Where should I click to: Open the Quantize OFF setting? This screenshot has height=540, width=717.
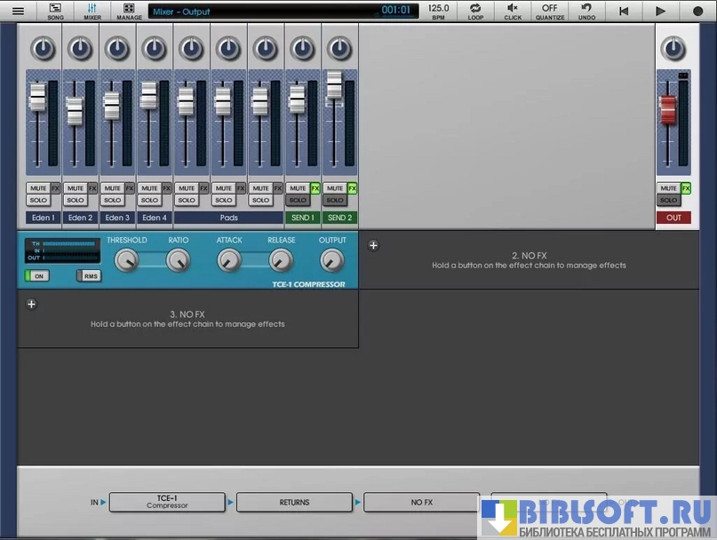[x=550, y=11]
